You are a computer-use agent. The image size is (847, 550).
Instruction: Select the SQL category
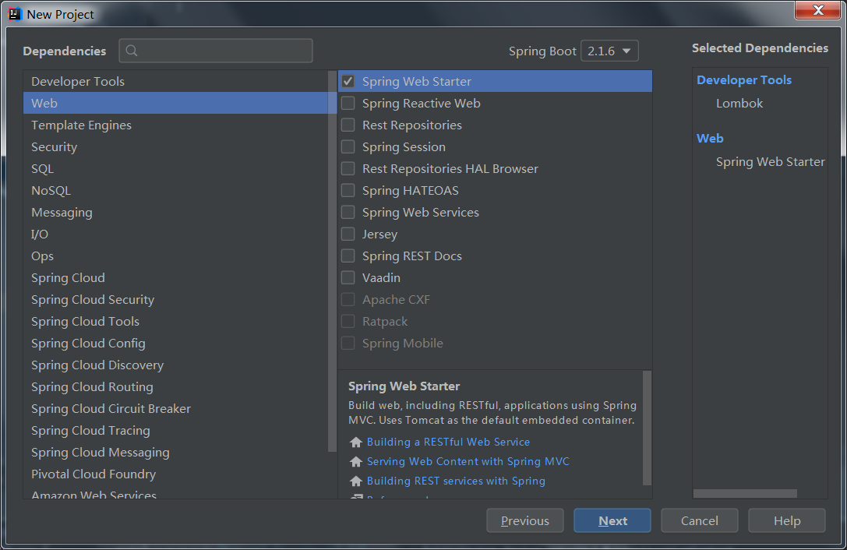[x=175, y=168]
